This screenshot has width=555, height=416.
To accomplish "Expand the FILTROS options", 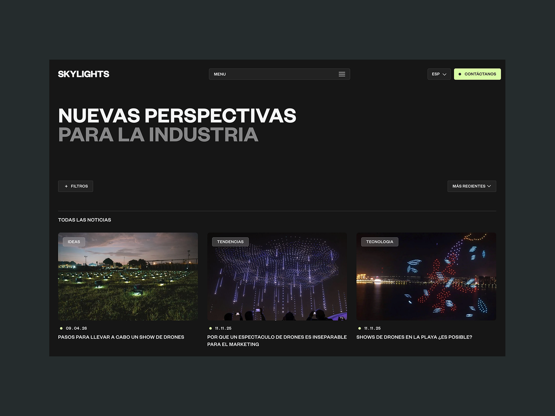I will pos(76,186).
